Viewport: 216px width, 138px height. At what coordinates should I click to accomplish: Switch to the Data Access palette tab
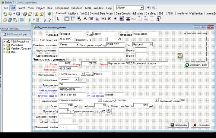pos(107,13)
